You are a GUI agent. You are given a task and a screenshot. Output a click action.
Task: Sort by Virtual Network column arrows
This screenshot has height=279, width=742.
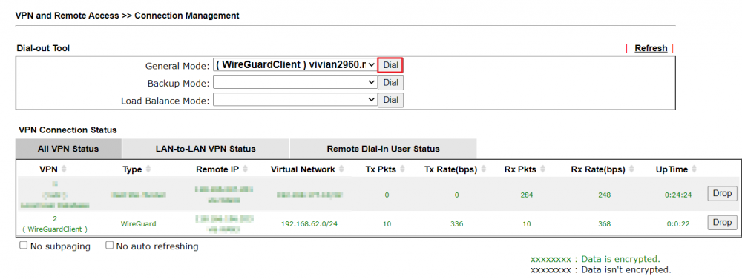[x=341, y=169]
